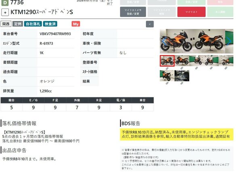Select the dark engine underside thumbnail
Screen dimensions: 236x177
click(x=182, y=76)
